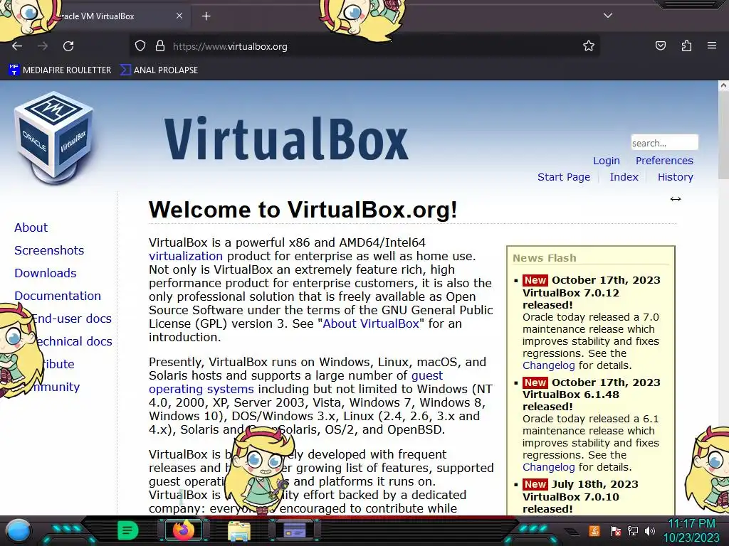This screenshot has height=546, width=729.
Task: Open the Index link
Action: coord(624,177)
